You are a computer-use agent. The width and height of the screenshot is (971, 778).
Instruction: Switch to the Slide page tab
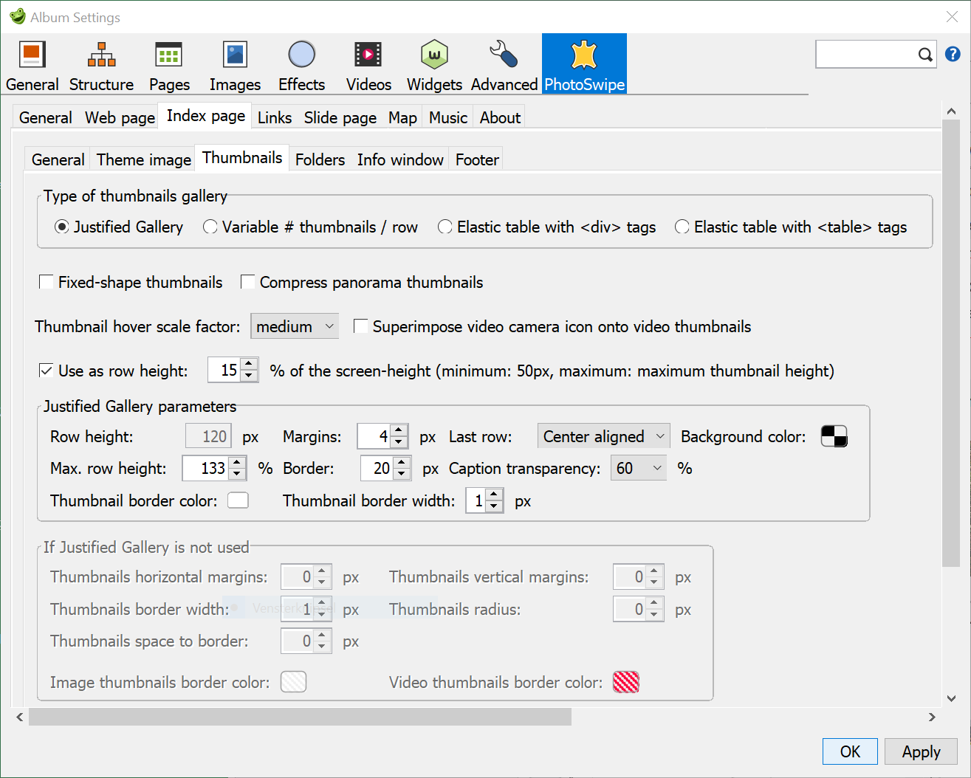coord(340,117)
